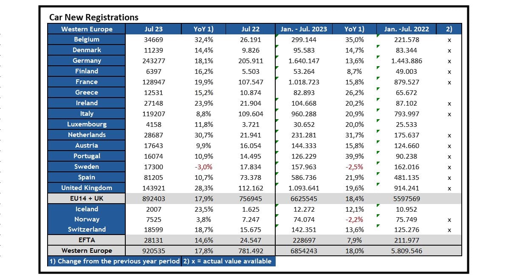Screen dimensions: 511x277
Task: Select the Netherlands row label
Action: pos(87,135)
